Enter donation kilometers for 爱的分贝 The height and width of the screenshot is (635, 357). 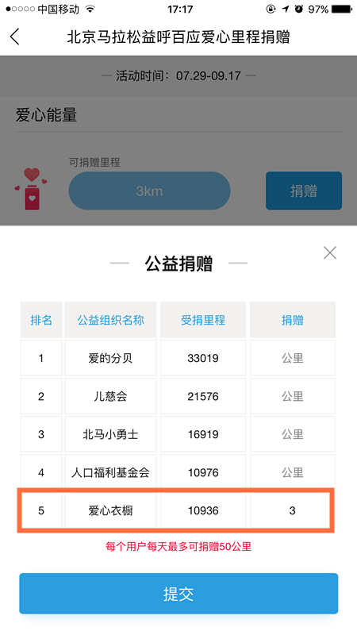point(293,358)
